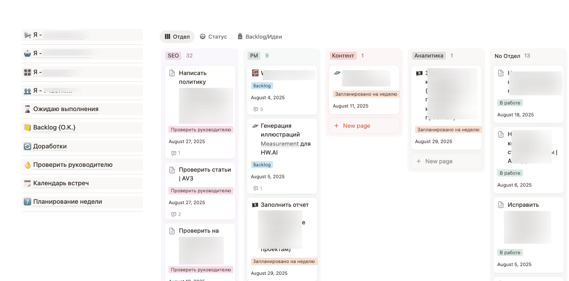Click the refresh icon beside Доработки
This screenshot has width=569, height=281.
(x=27, y=146)
